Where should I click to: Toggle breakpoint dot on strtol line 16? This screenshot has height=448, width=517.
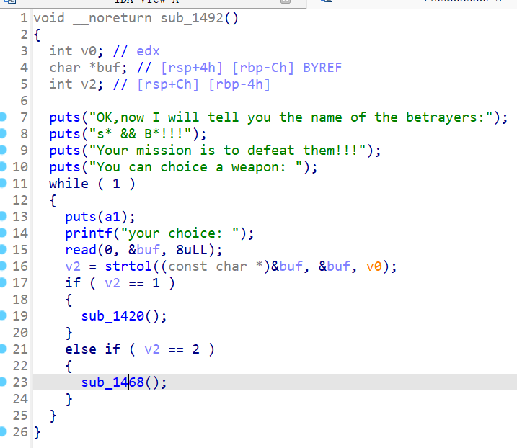coord(4,266)
